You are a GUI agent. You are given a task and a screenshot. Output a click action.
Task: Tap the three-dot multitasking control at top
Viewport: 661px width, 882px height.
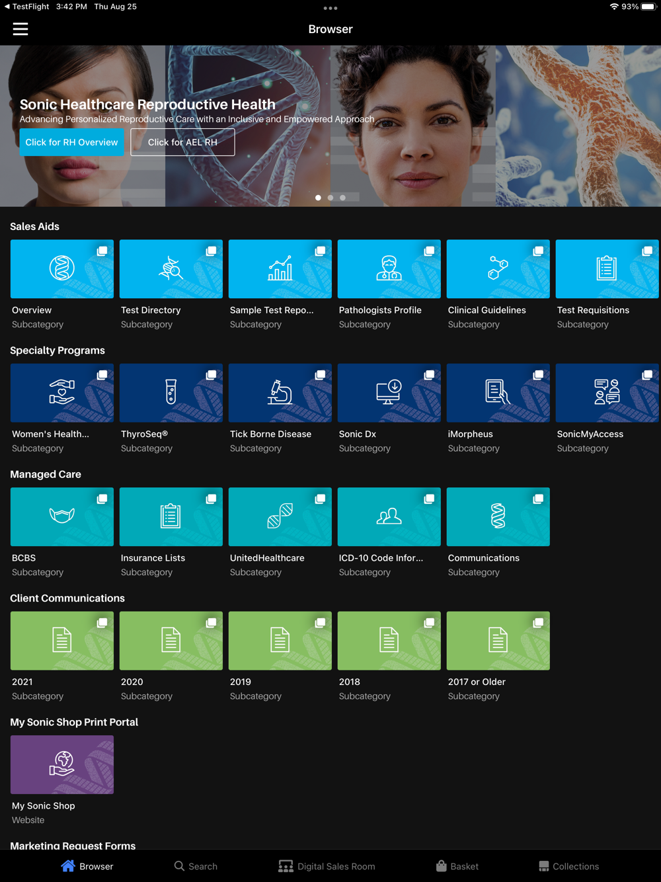click(330, 9)
